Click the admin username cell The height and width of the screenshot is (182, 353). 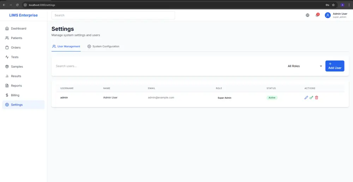pyautogui.click(x=64, y=98)
